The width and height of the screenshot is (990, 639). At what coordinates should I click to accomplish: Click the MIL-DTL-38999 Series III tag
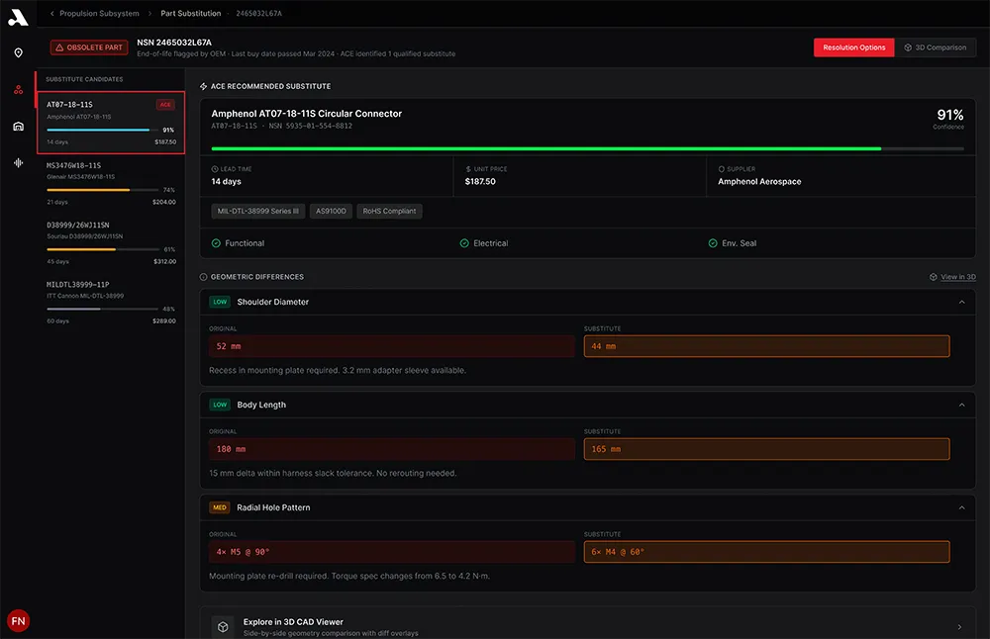[x=258, y=212]
